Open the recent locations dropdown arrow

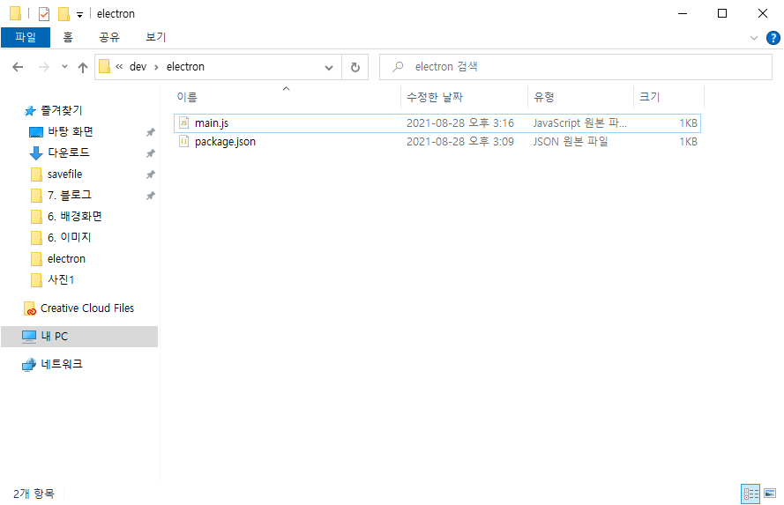(64, 66)
